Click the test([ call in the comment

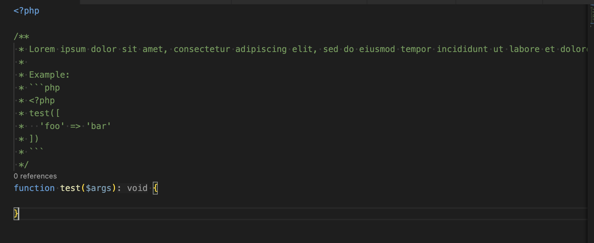[44, 113]
